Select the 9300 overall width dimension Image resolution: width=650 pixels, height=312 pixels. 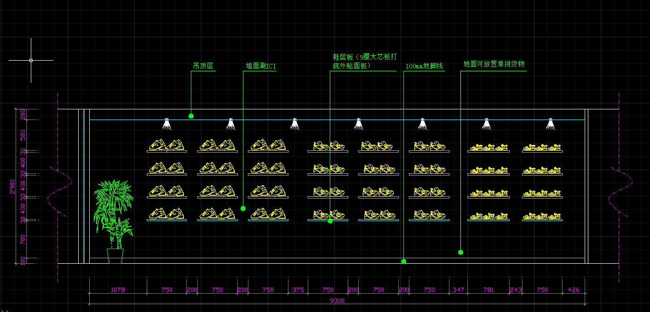click(337, 301)
